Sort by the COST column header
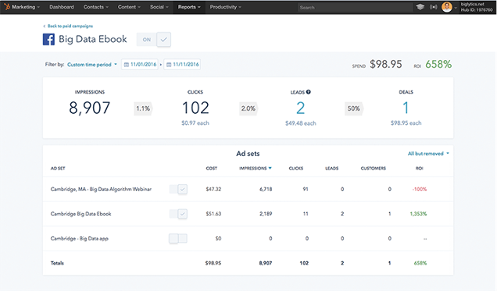 pyautogui.click(x=212, y=169)
